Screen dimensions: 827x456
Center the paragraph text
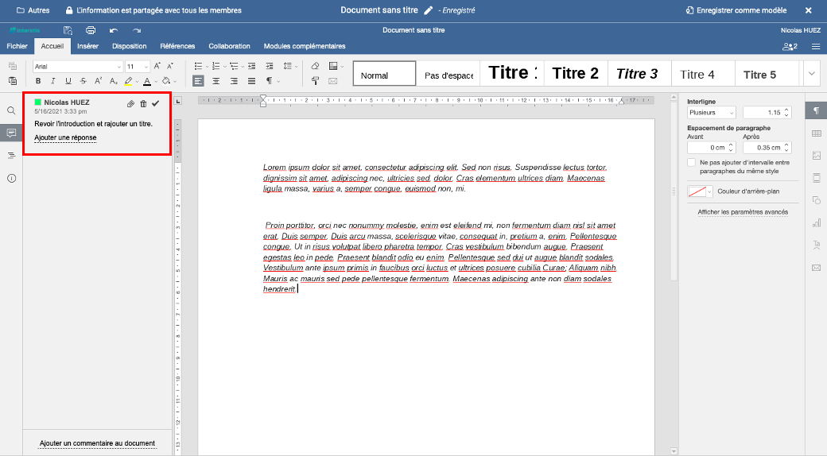tap(216, 81)
